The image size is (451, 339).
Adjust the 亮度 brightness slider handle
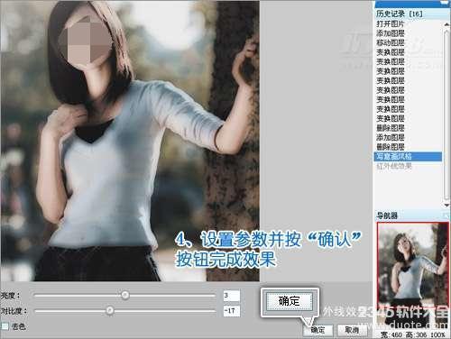(125, 295)
